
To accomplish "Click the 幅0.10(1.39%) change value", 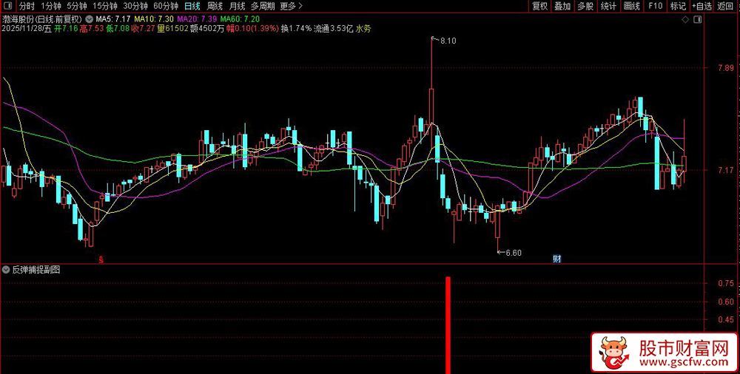I will [x=252, y=28].
